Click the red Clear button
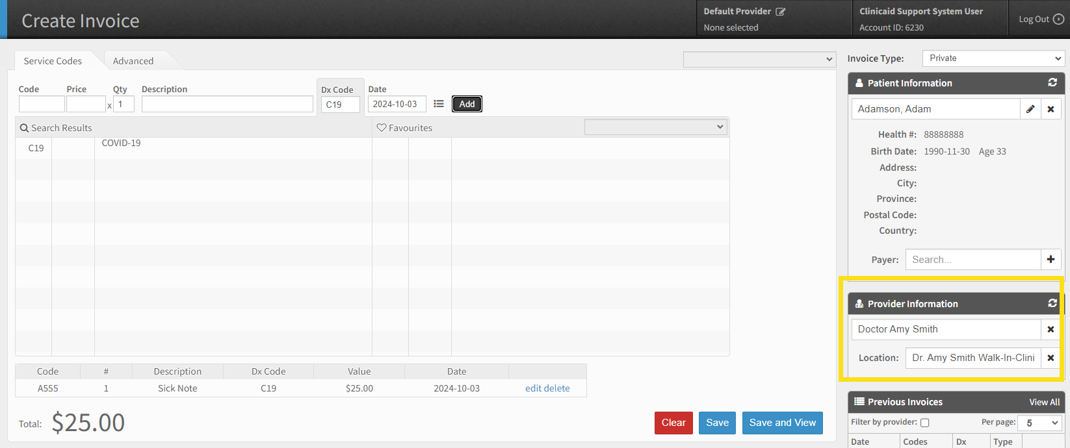 [x=673, y=423]
